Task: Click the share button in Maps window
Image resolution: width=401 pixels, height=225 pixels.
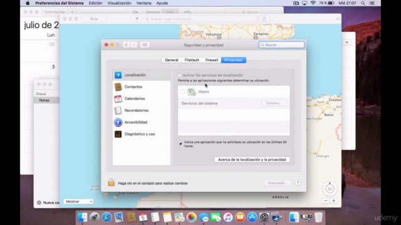Action: tap(264, 19)
